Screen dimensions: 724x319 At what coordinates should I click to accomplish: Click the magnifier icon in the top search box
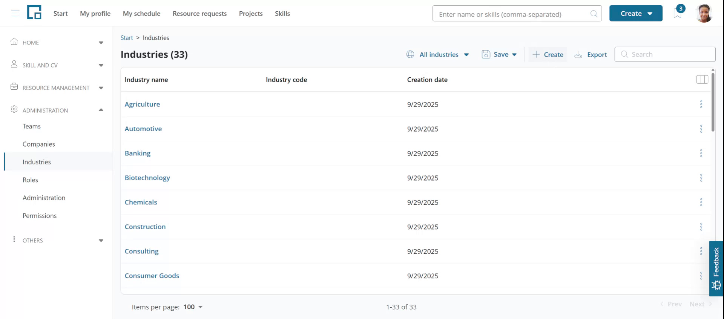(x=594, y=14)
